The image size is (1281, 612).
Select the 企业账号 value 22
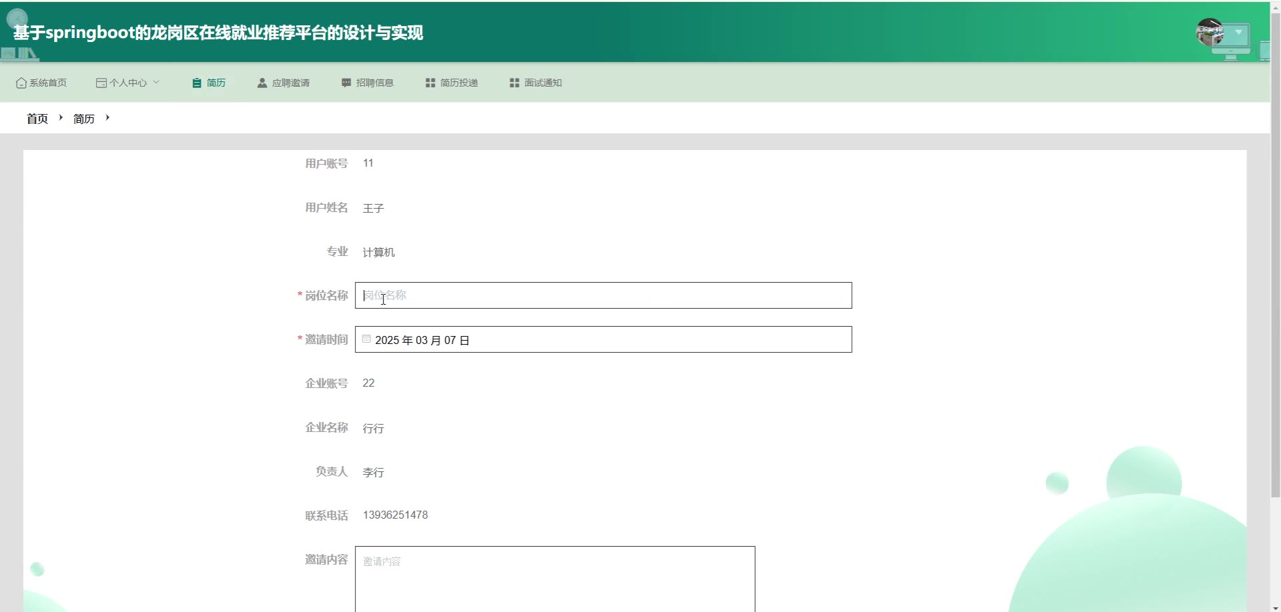pos(369,383)
